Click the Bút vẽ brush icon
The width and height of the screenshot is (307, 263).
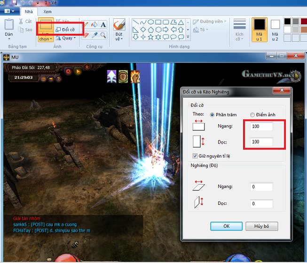(x=119, y=25)
